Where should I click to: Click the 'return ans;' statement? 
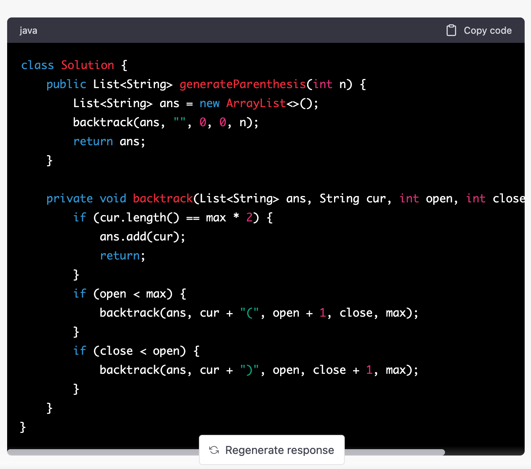(x=109, y=141)
